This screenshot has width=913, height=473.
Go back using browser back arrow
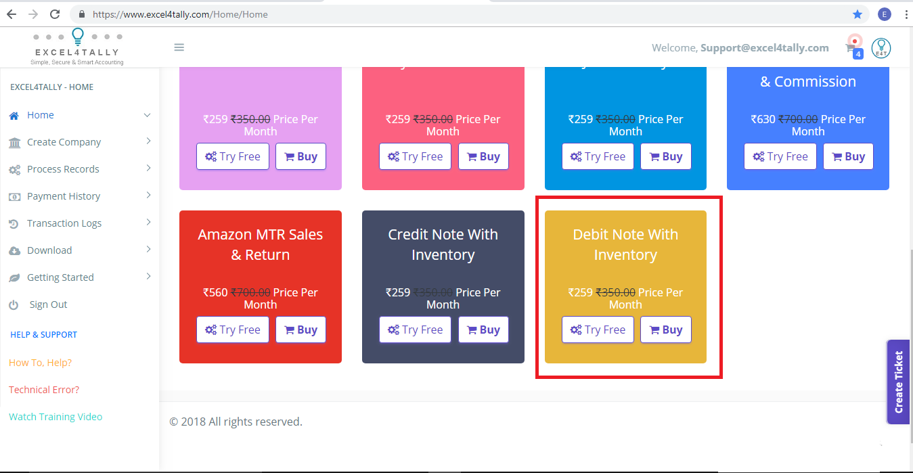tap(12, 14)
